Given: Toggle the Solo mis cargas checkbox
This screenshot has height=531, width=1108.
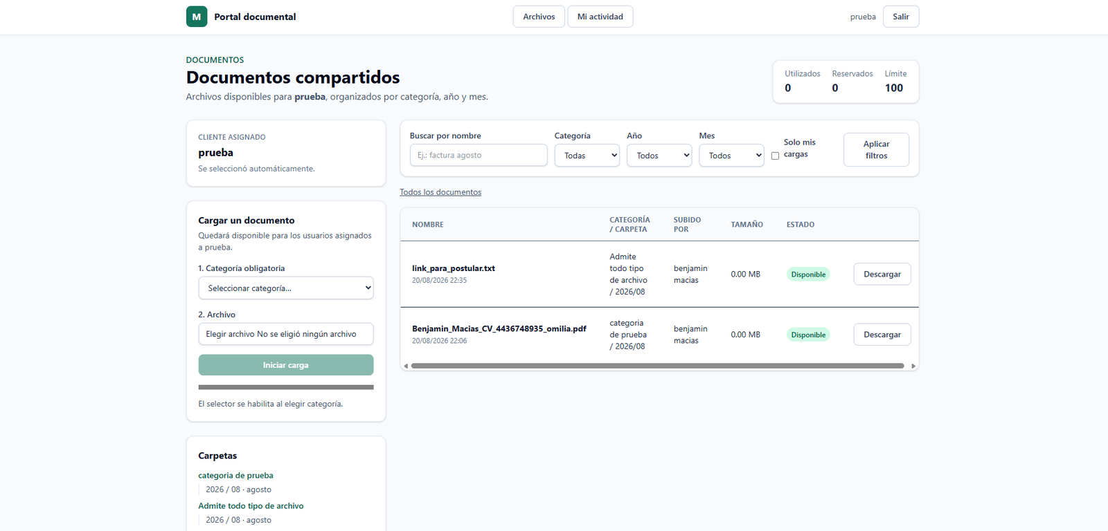Looking at the screenshot, I should 775,156.
